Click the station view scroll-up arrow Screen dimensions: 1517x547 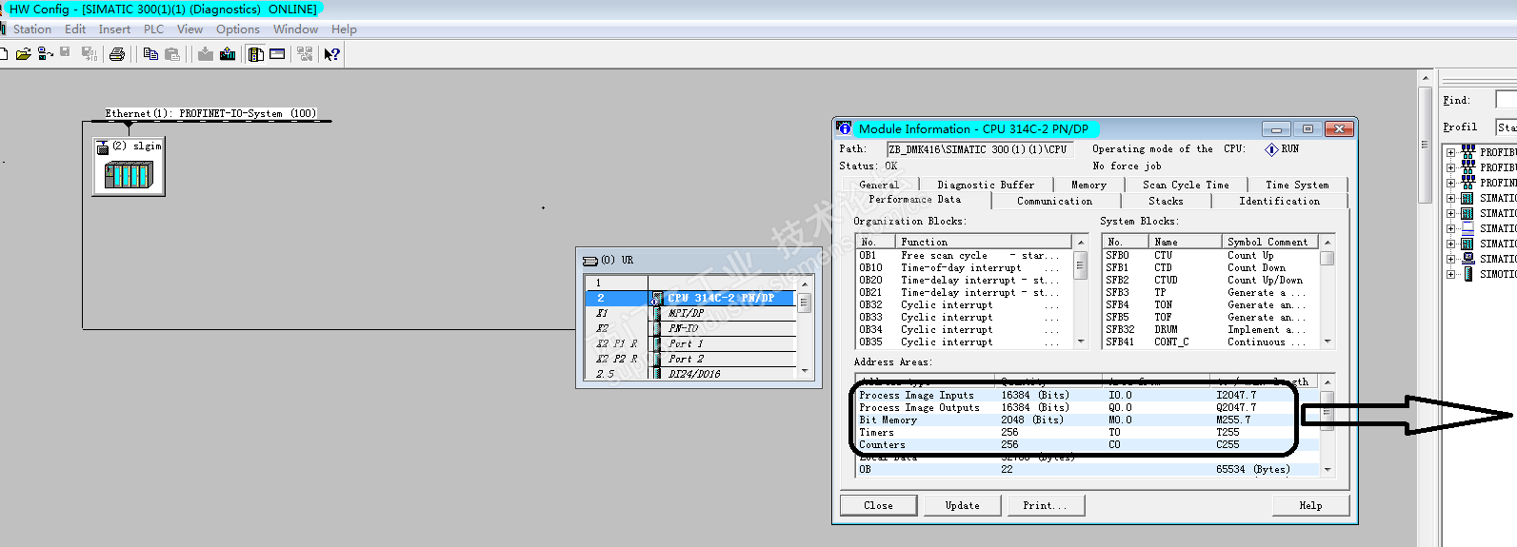click(1425, 78)
